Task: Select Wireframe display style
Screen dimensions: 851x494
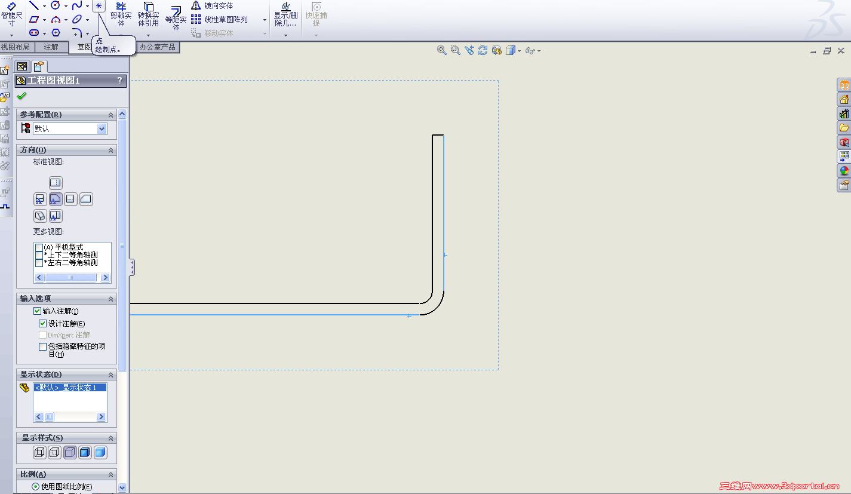Action: click(40, 453)
